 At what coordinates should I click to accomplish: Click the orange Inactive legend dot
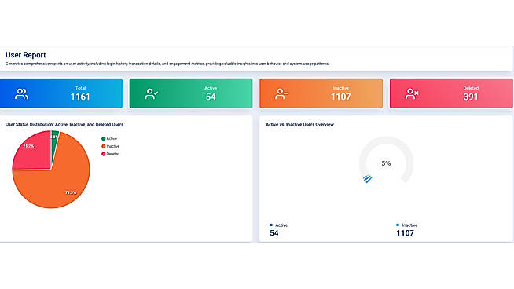pos(103,146)
